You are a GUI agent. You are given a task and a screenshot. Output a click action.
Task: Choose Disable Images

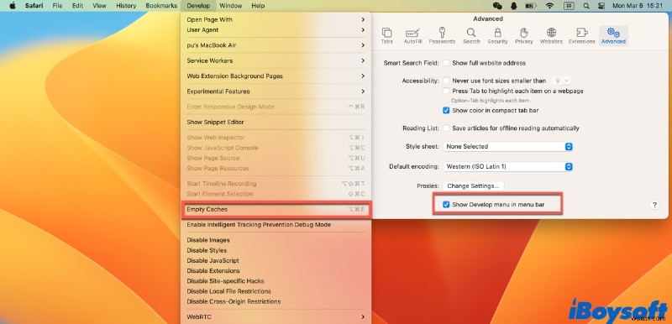(x=276, y=240)
